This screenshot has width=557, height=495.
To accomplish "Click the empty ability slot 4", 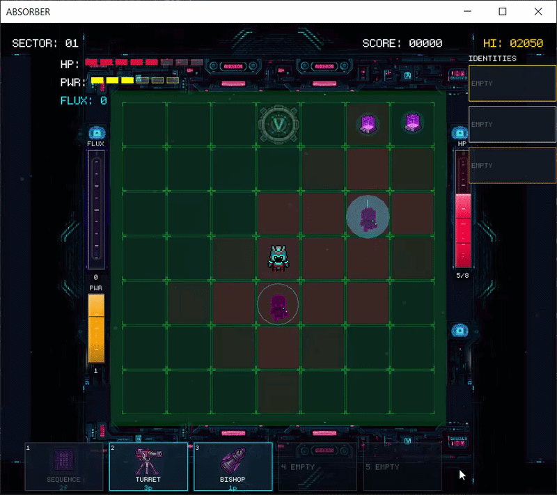I will (317, 466).
